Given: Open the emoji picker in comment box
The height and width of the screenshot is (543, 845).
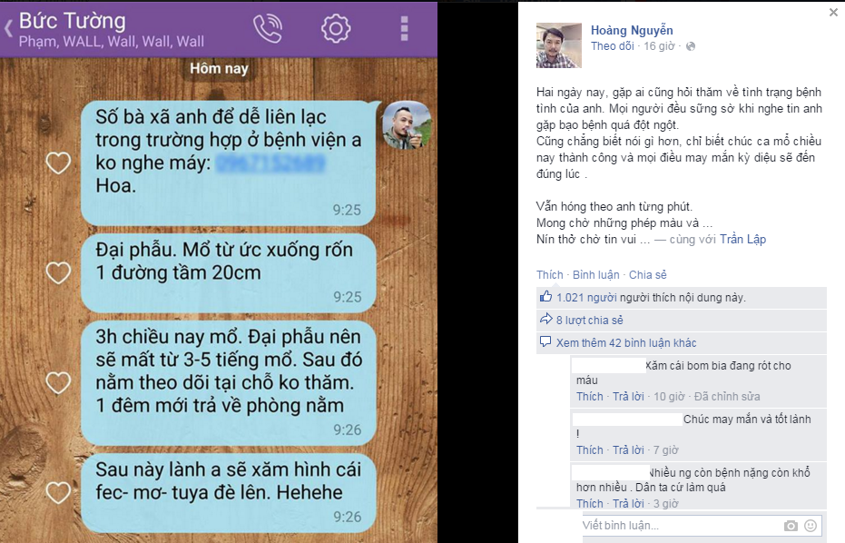Looking at the screenshot, I should click(x=810, y=526).
